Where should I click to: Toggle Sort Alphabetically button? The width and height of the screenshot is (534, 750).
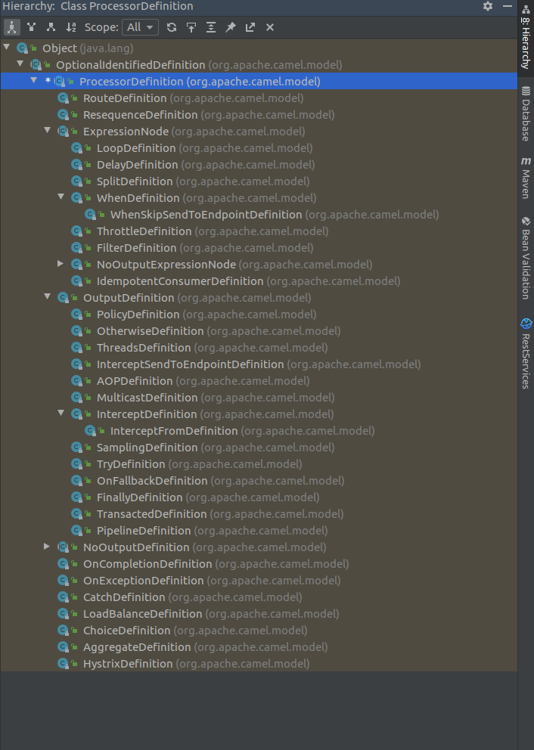pyautogui.click(x=71, y=27)
